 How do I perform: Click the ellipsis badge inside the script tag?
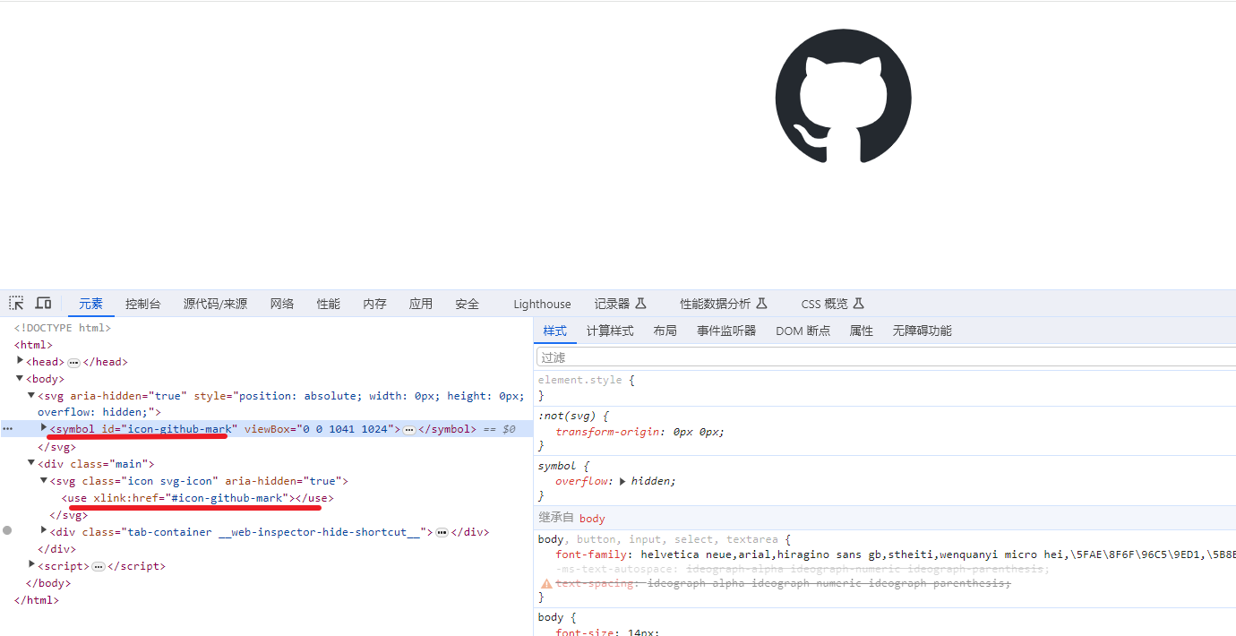[x=99, y=566]
